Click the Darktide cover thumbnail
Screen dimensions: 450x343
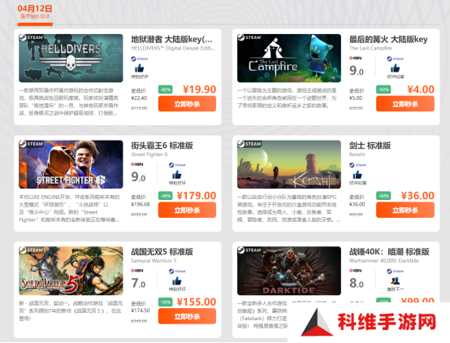[289, 271]
